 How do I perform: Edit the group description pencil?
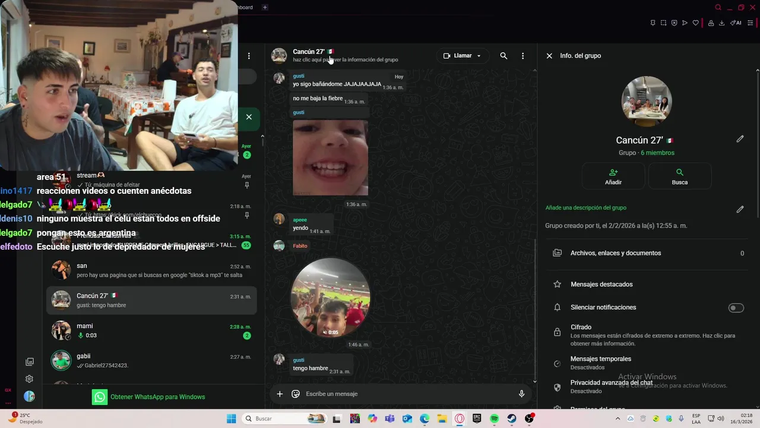[740, 209]
